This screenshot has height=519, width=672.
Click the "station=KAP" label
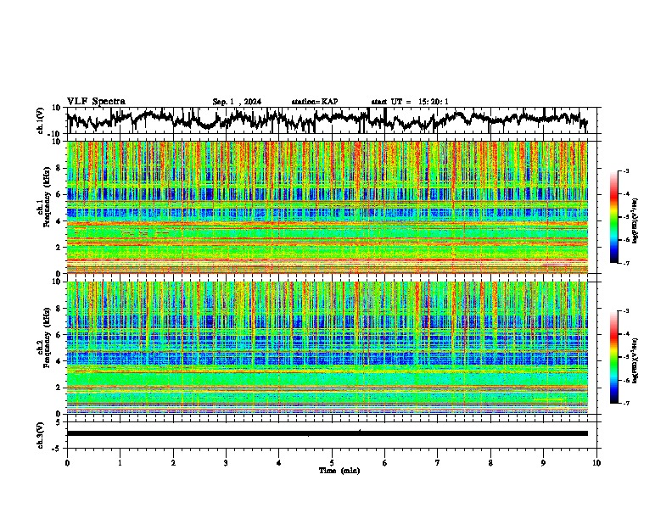tap(315, 102)
